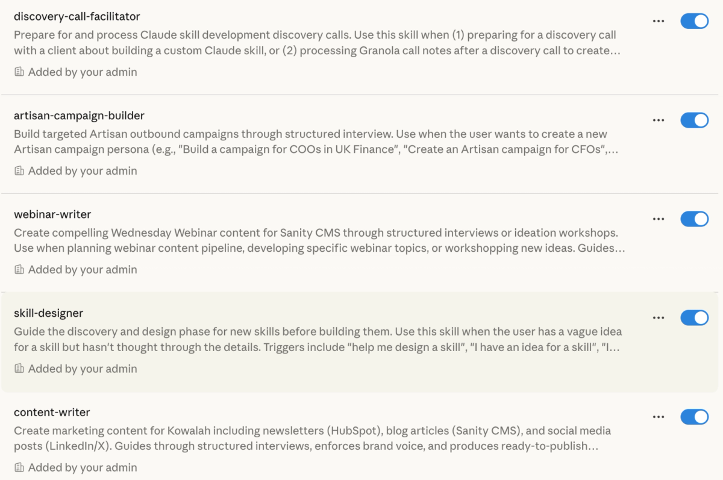Click the organization icon under artisan-campaign-builder
This screenshot has width=723, height=480.
[x=19, y=170]
